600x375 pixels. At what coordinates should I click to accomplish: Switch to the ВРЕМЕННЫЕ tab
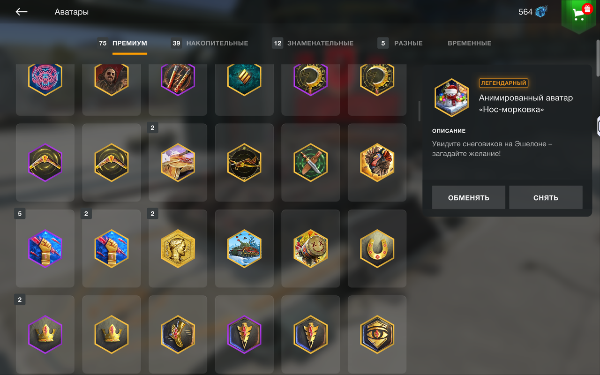pos(469,43)
